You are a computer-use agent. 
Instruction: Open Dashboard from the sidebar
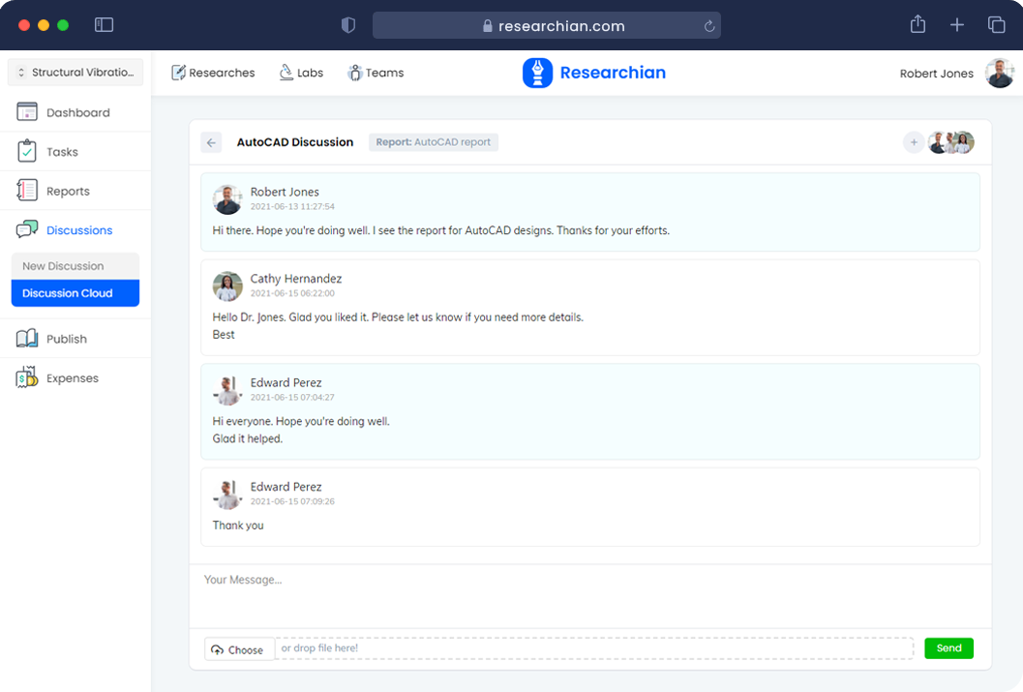point(76,112)
